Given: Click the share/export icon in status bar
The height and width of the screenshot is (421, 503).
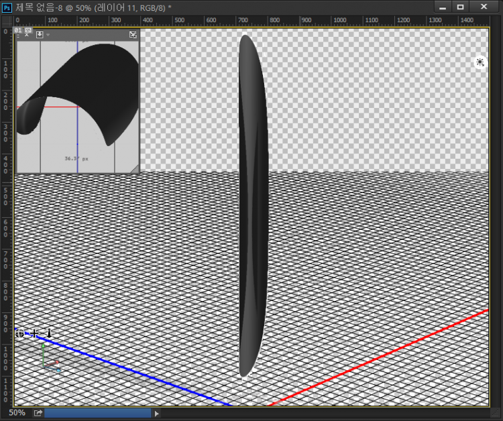Looking at the screenshot, I should point(38,413).
